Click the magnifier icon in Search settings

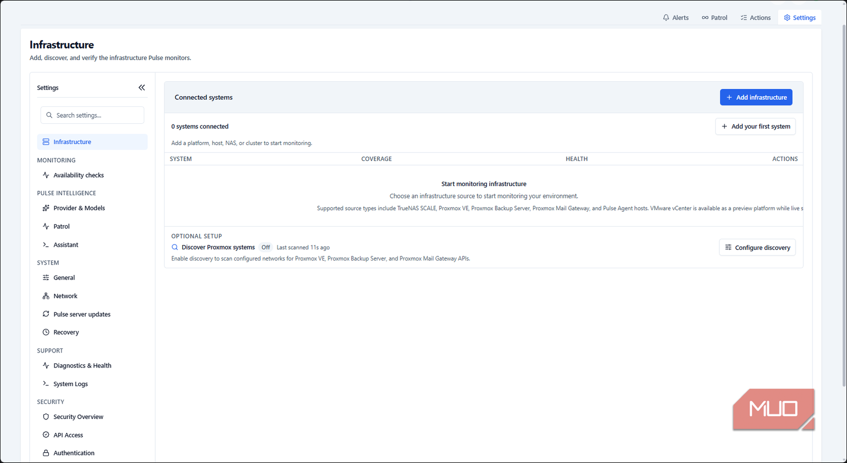click(49, 115)
